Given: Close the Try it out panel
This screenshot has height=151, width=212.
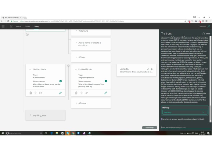Looking at the screenshot, I should [x=209, y=26].
